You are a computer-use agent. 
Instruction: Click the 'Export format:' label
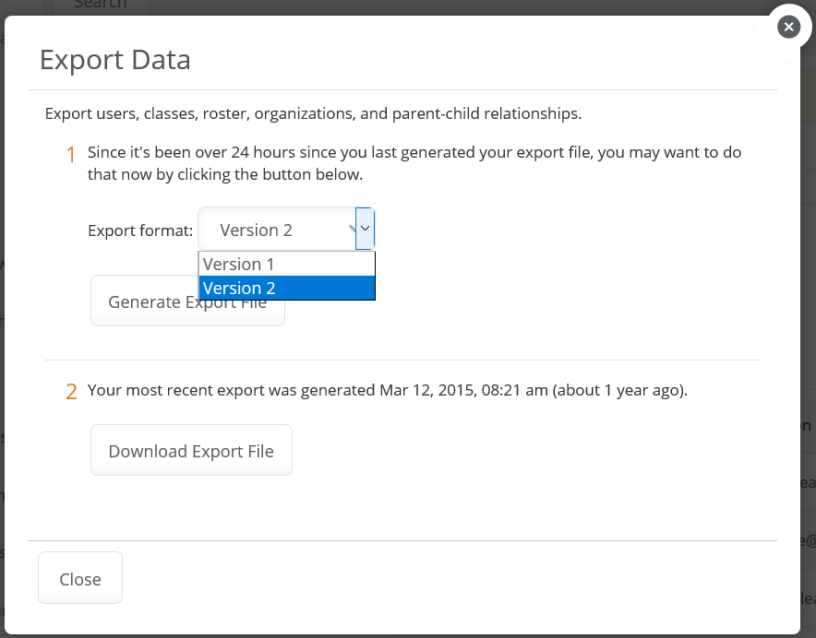tap(140, 230)
